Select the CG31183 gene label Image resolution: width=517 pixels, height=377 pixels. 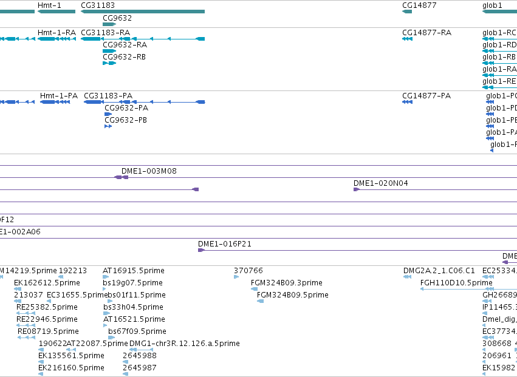(x=98, y=5)
